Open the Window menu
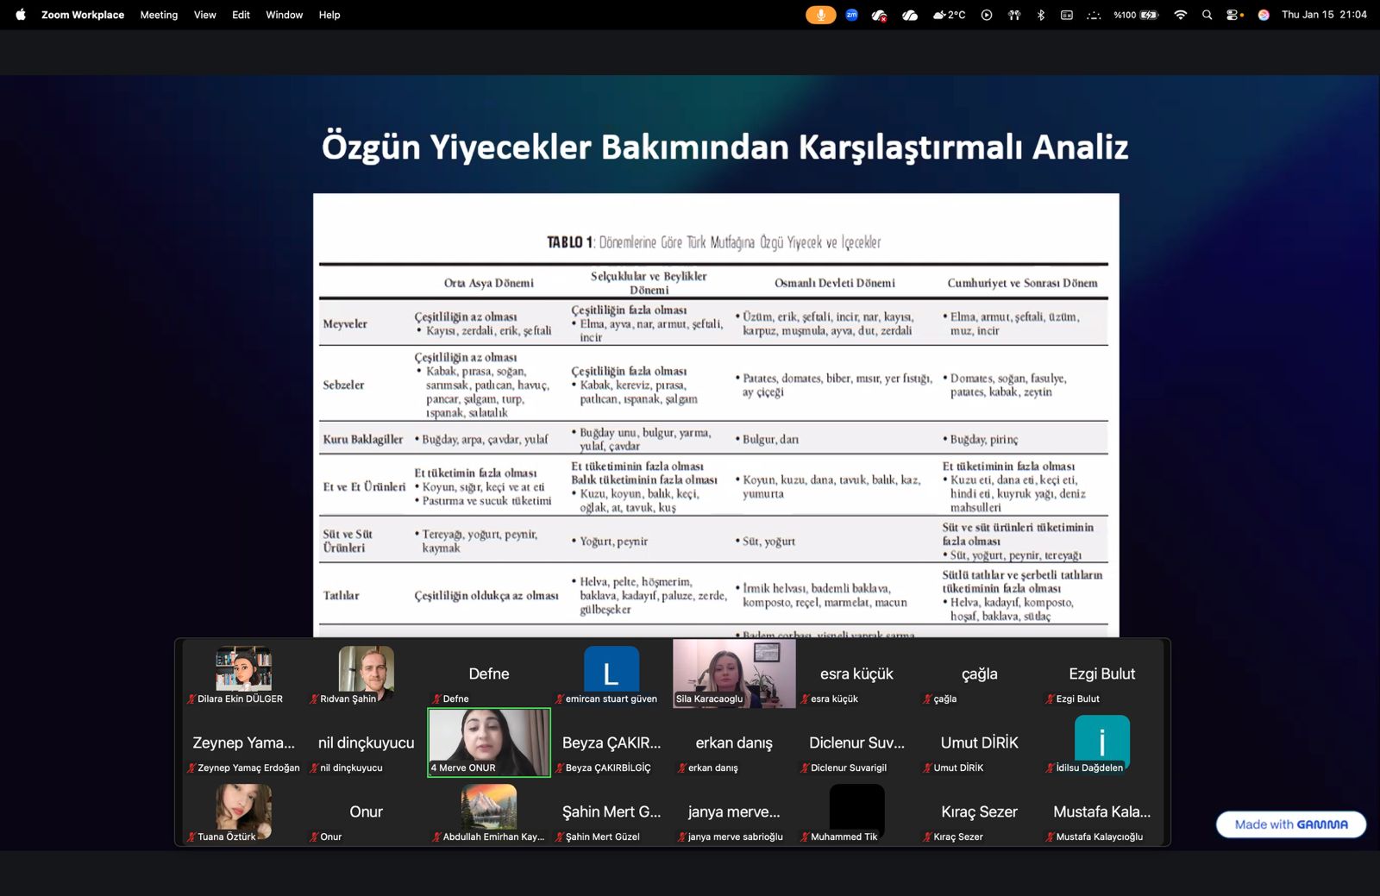 [284, 15]
